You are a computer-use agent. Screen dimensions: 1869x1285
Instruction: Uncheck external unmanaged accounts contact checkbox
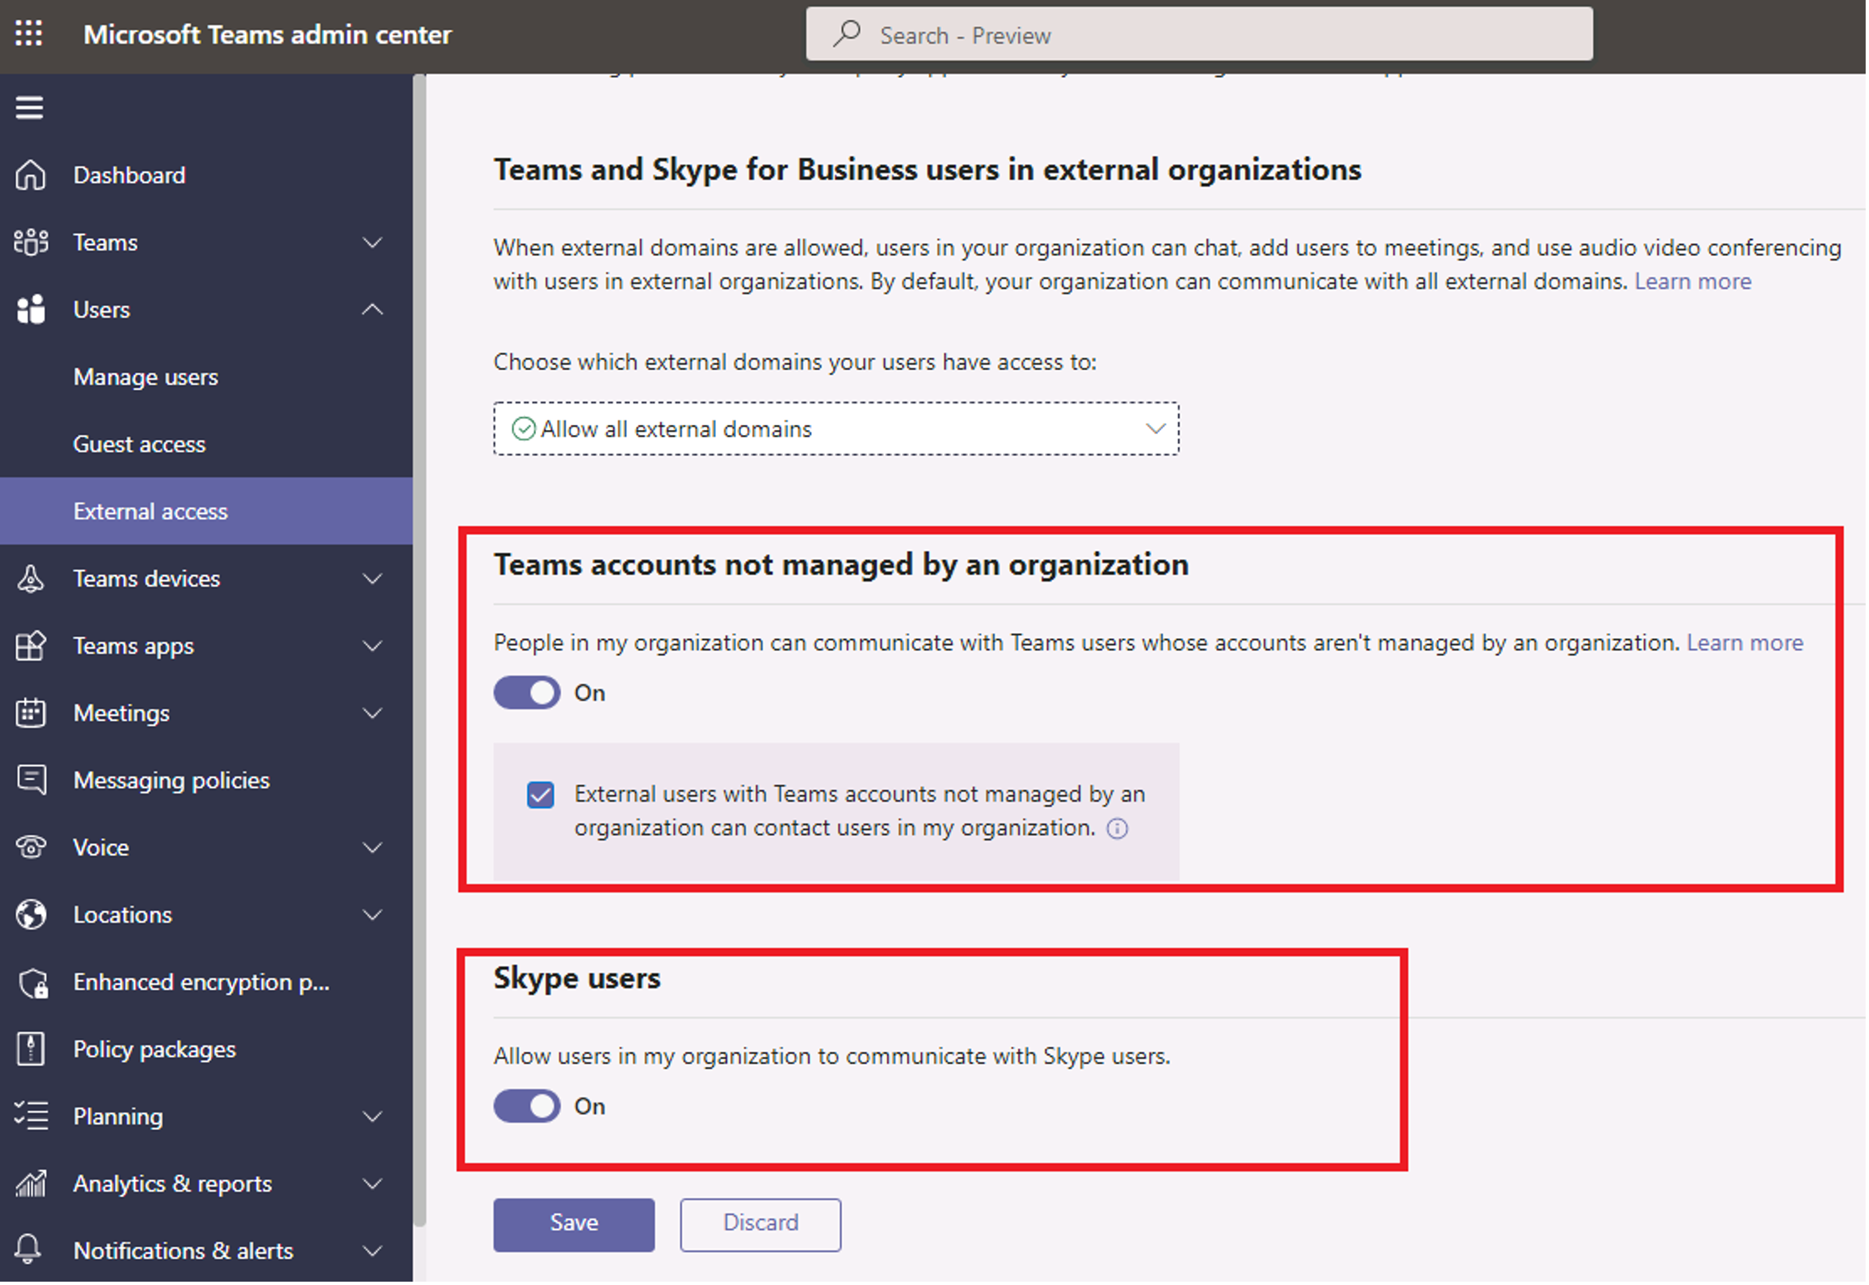coord(539,793)
